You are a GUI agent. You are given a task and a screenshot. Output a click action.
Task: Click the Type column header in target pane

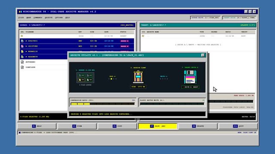pyautogui.click(x=202, y=32)
